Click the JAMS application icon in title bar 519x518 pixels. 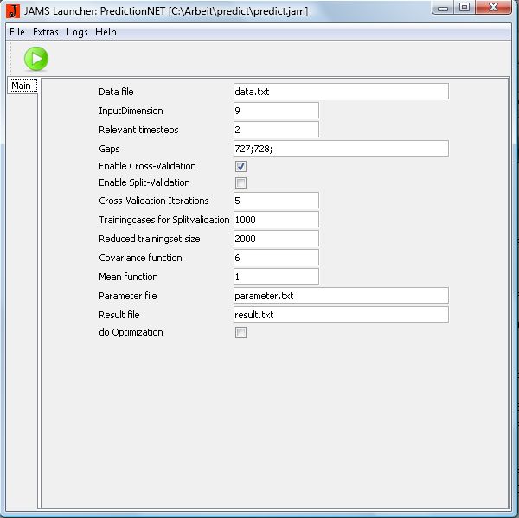tap(12, 11)
